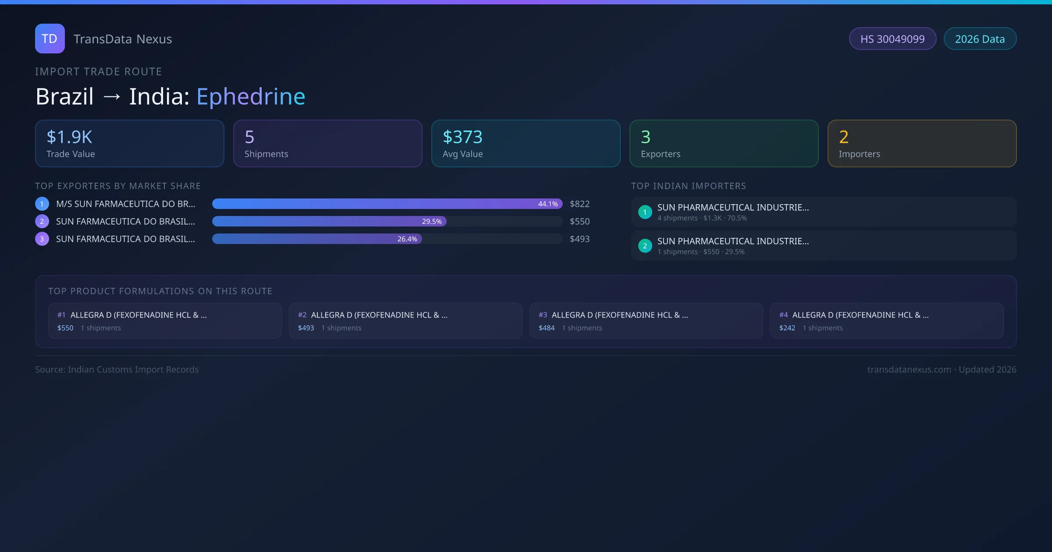The image size is (1052, 552).
Task: Click the rank 3 exporter badge
Action: [x=42, y=239]
